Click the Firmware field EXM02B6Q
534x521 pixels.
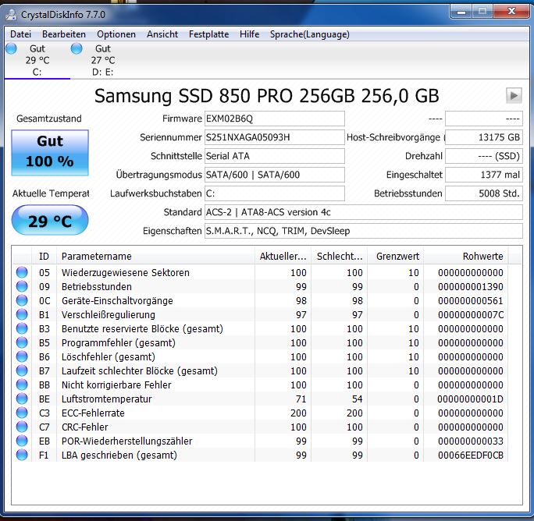[x=275, y=119]
